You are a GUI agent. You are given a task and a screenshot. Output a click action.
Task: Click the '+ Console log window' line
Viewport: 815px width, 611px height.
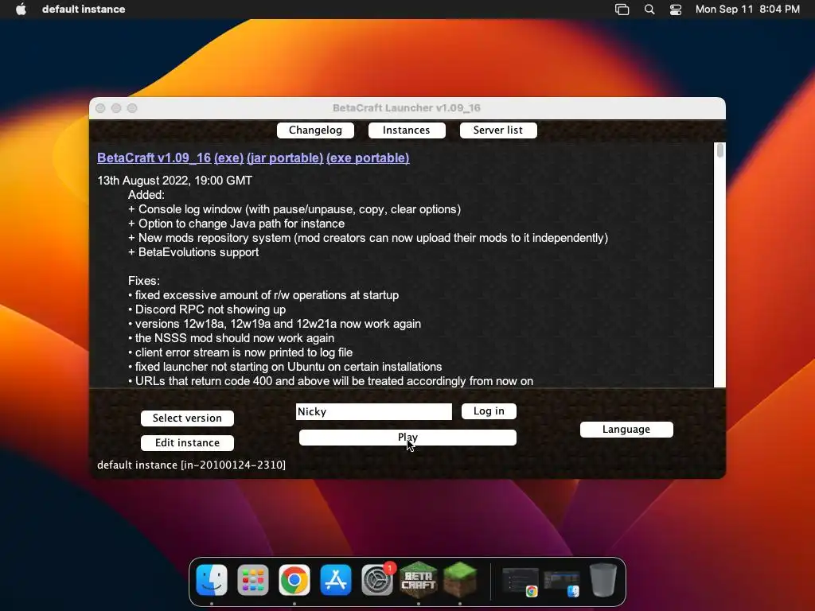pos(294,209)
